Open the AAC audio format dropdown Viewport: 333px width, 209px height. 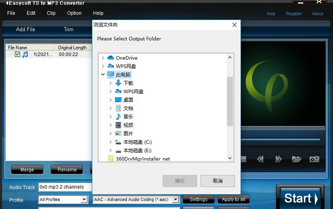(x=175, y=199)
